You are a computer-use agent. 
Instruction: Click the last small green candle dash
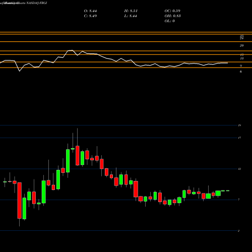click(x=228, y=191)
